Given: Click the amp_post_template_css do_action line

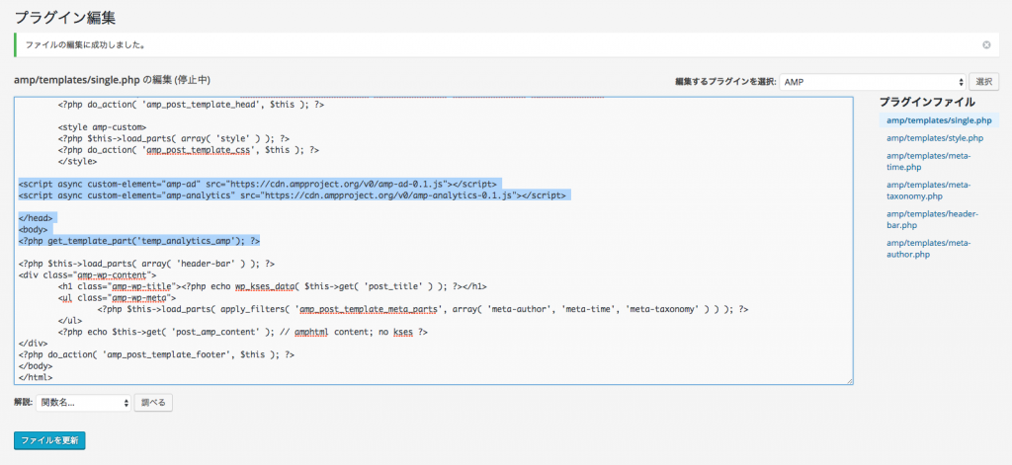Looking at the screenshot, I should (x=189, y=150).
